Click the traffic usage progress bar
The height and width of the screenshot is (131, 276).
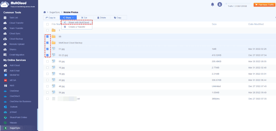pos(238,4)
